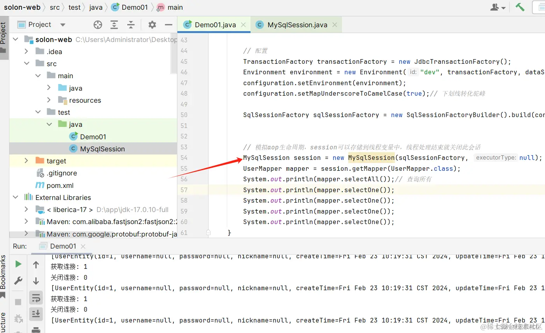Click Project tree vertical scrollbar
This screenshot has height=333, width=545.
pyautogui.click(x=174, y=53)
